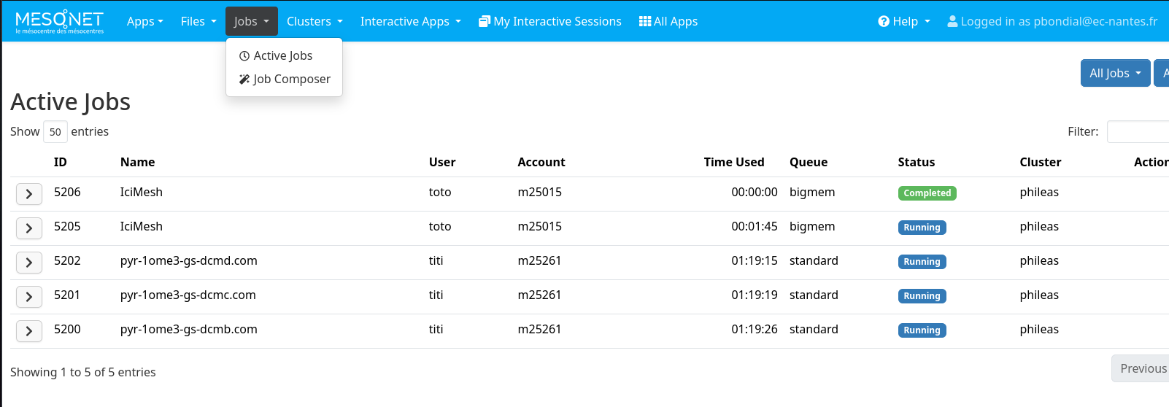Expand row of job 5202
The image size is (1169, 407).
click(29, 262)
